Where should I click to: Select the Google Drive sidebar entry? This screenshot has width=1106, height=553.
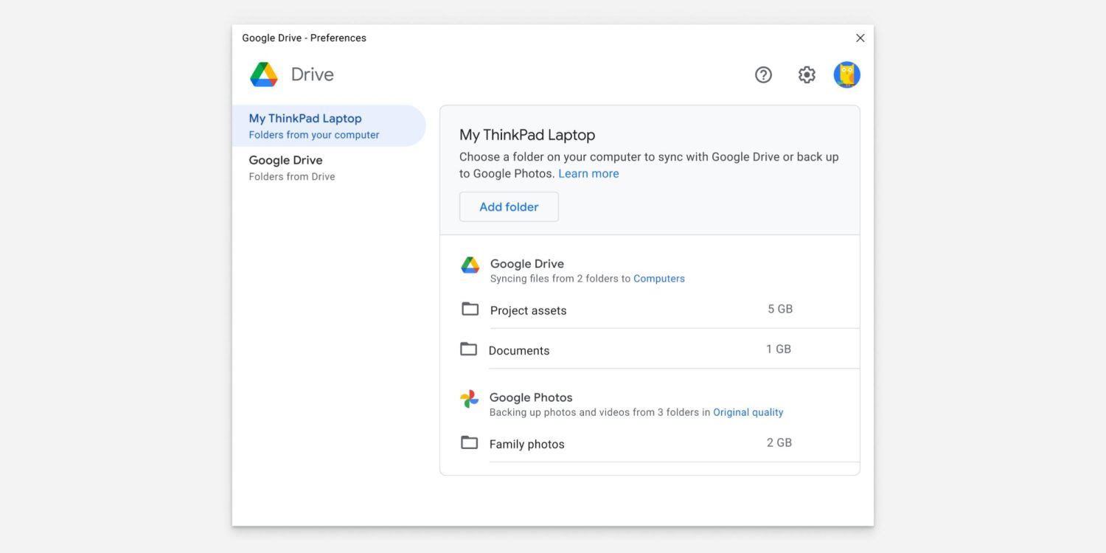[x=286, y=160]
